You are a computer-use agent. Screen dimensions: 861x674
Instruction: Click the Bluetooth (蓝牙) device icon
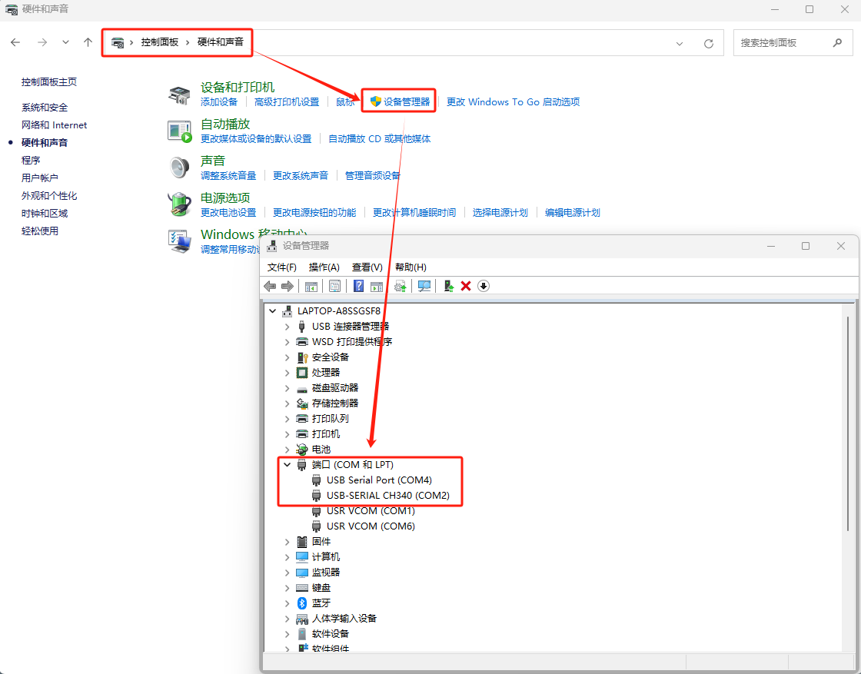(302, 603)
